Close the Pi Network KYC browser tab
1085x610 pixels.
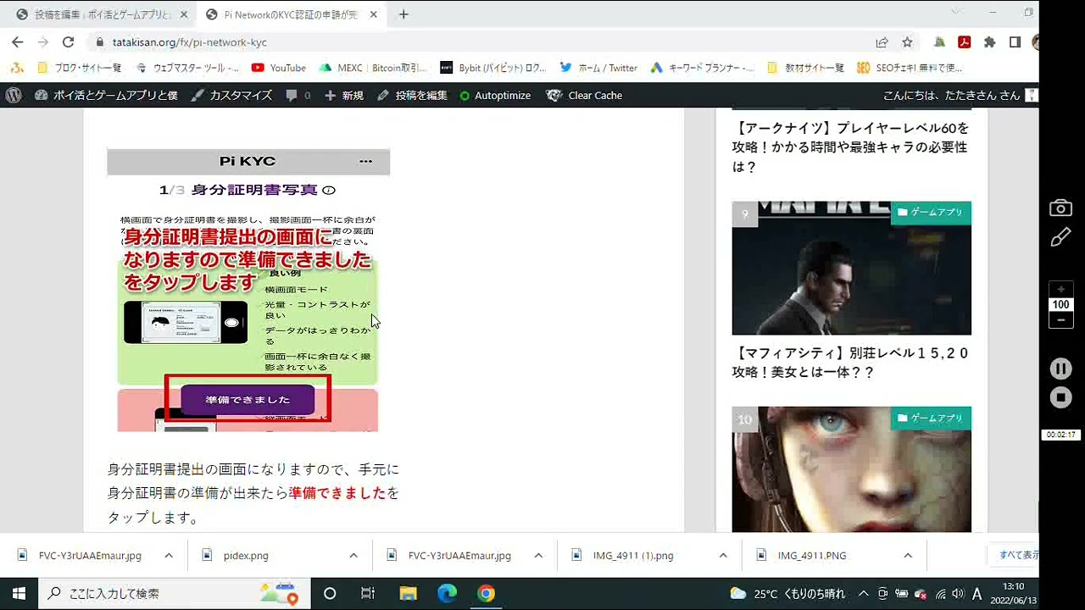tap(374, 14)
